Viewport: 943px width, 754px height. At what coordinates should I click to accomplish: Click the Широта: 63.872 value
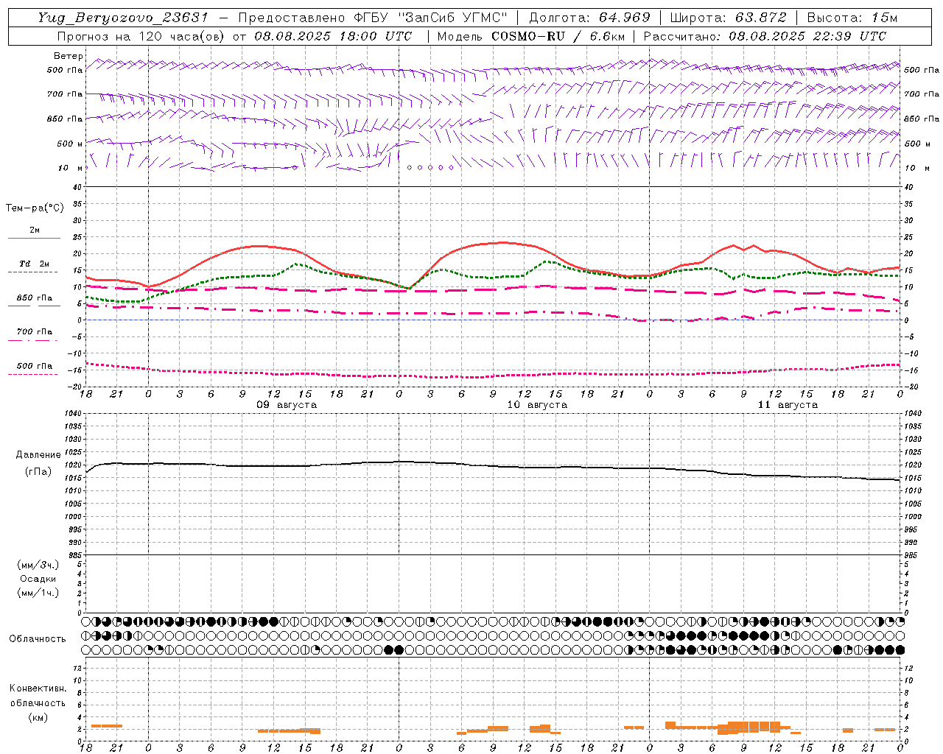point(729,18)
